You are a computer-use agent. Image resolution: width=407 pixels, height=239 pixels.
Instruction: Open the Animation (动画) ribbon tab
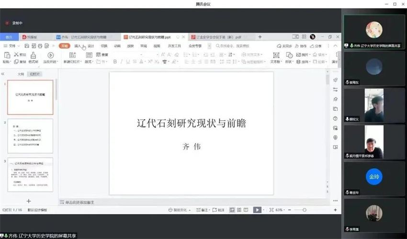coord(117,46)
